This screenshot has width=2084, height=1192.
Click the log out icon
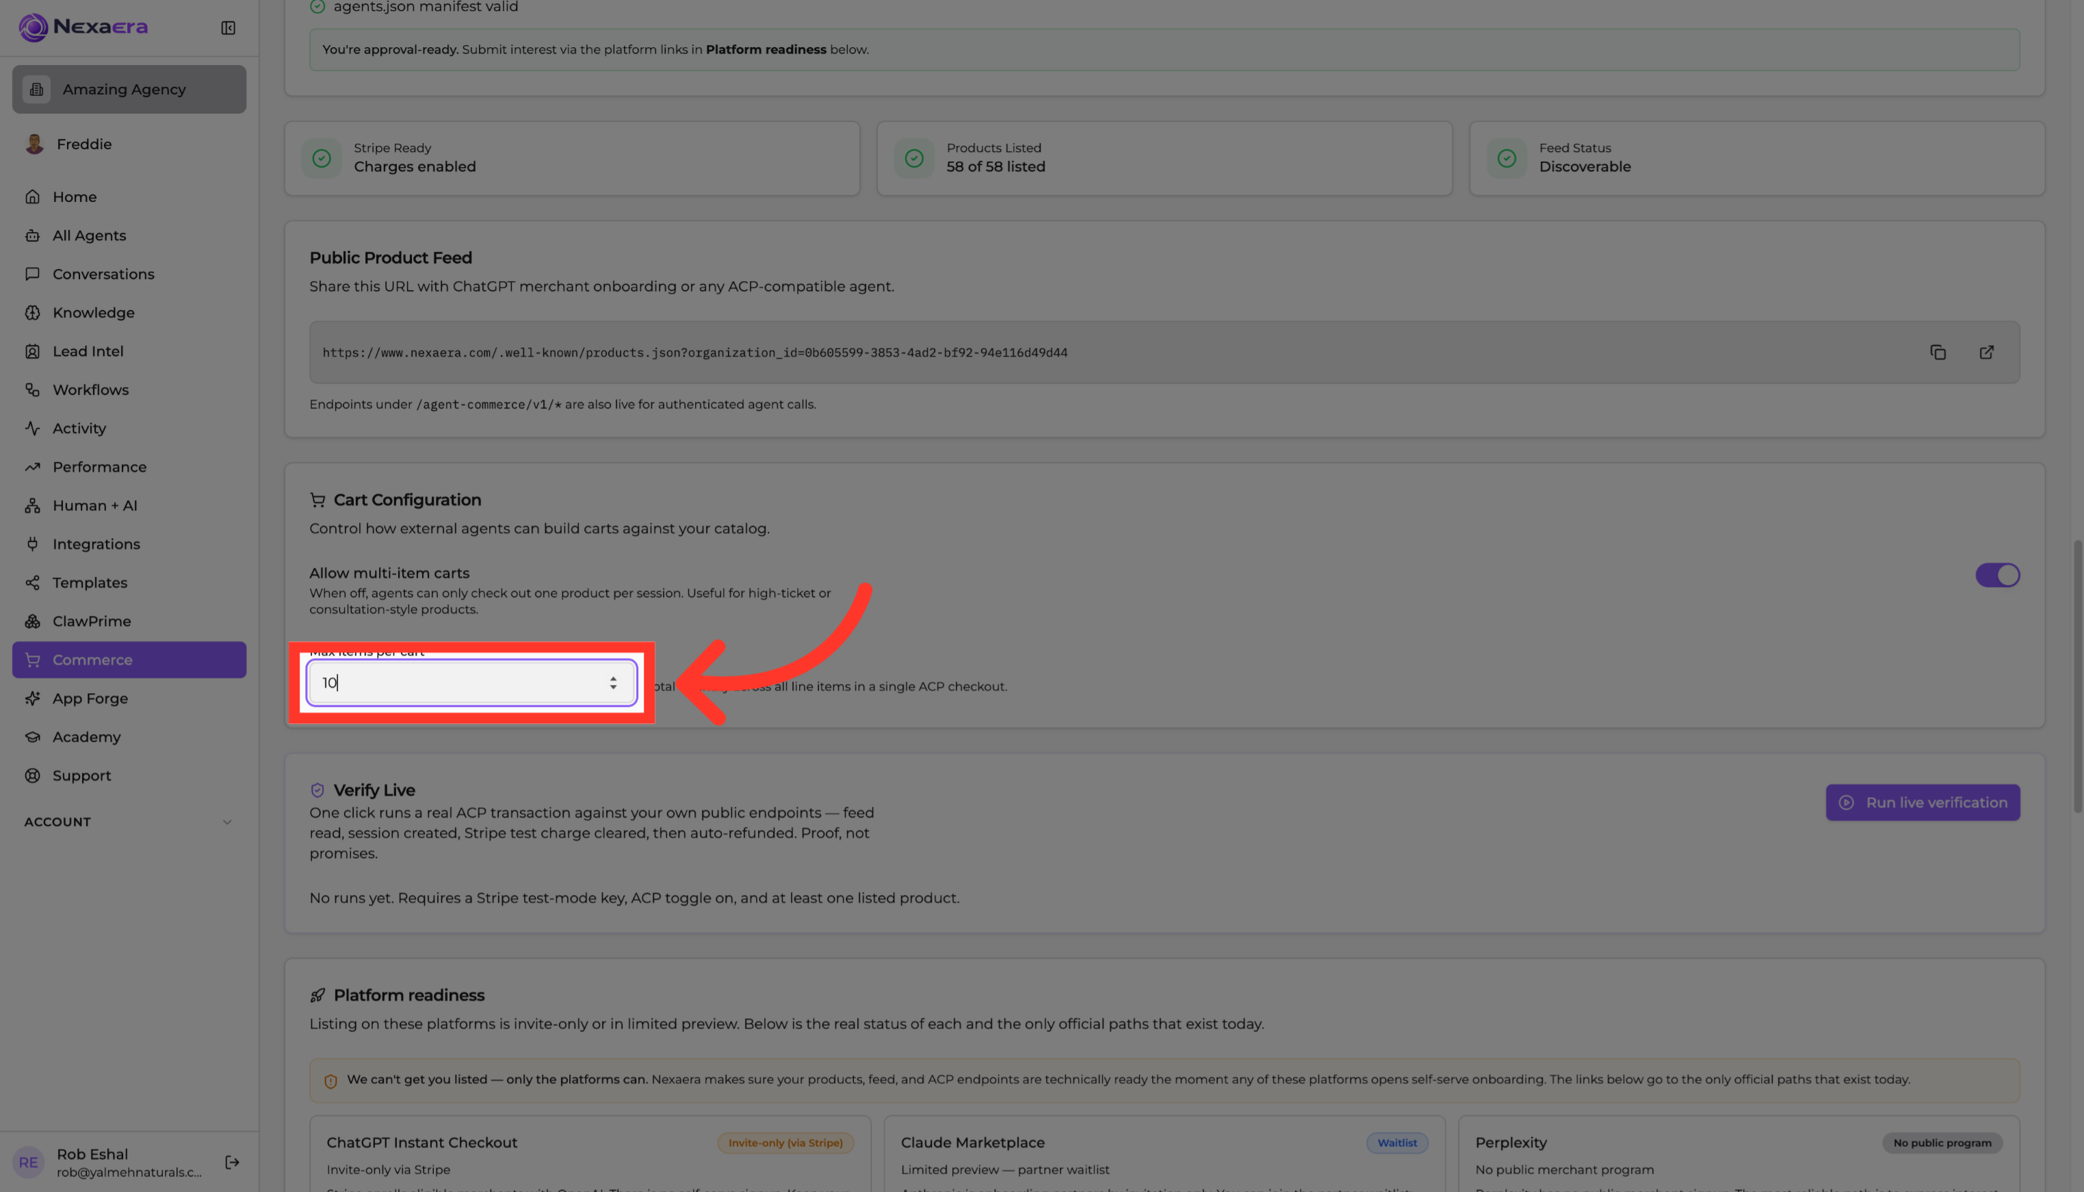pos(233,1163)
